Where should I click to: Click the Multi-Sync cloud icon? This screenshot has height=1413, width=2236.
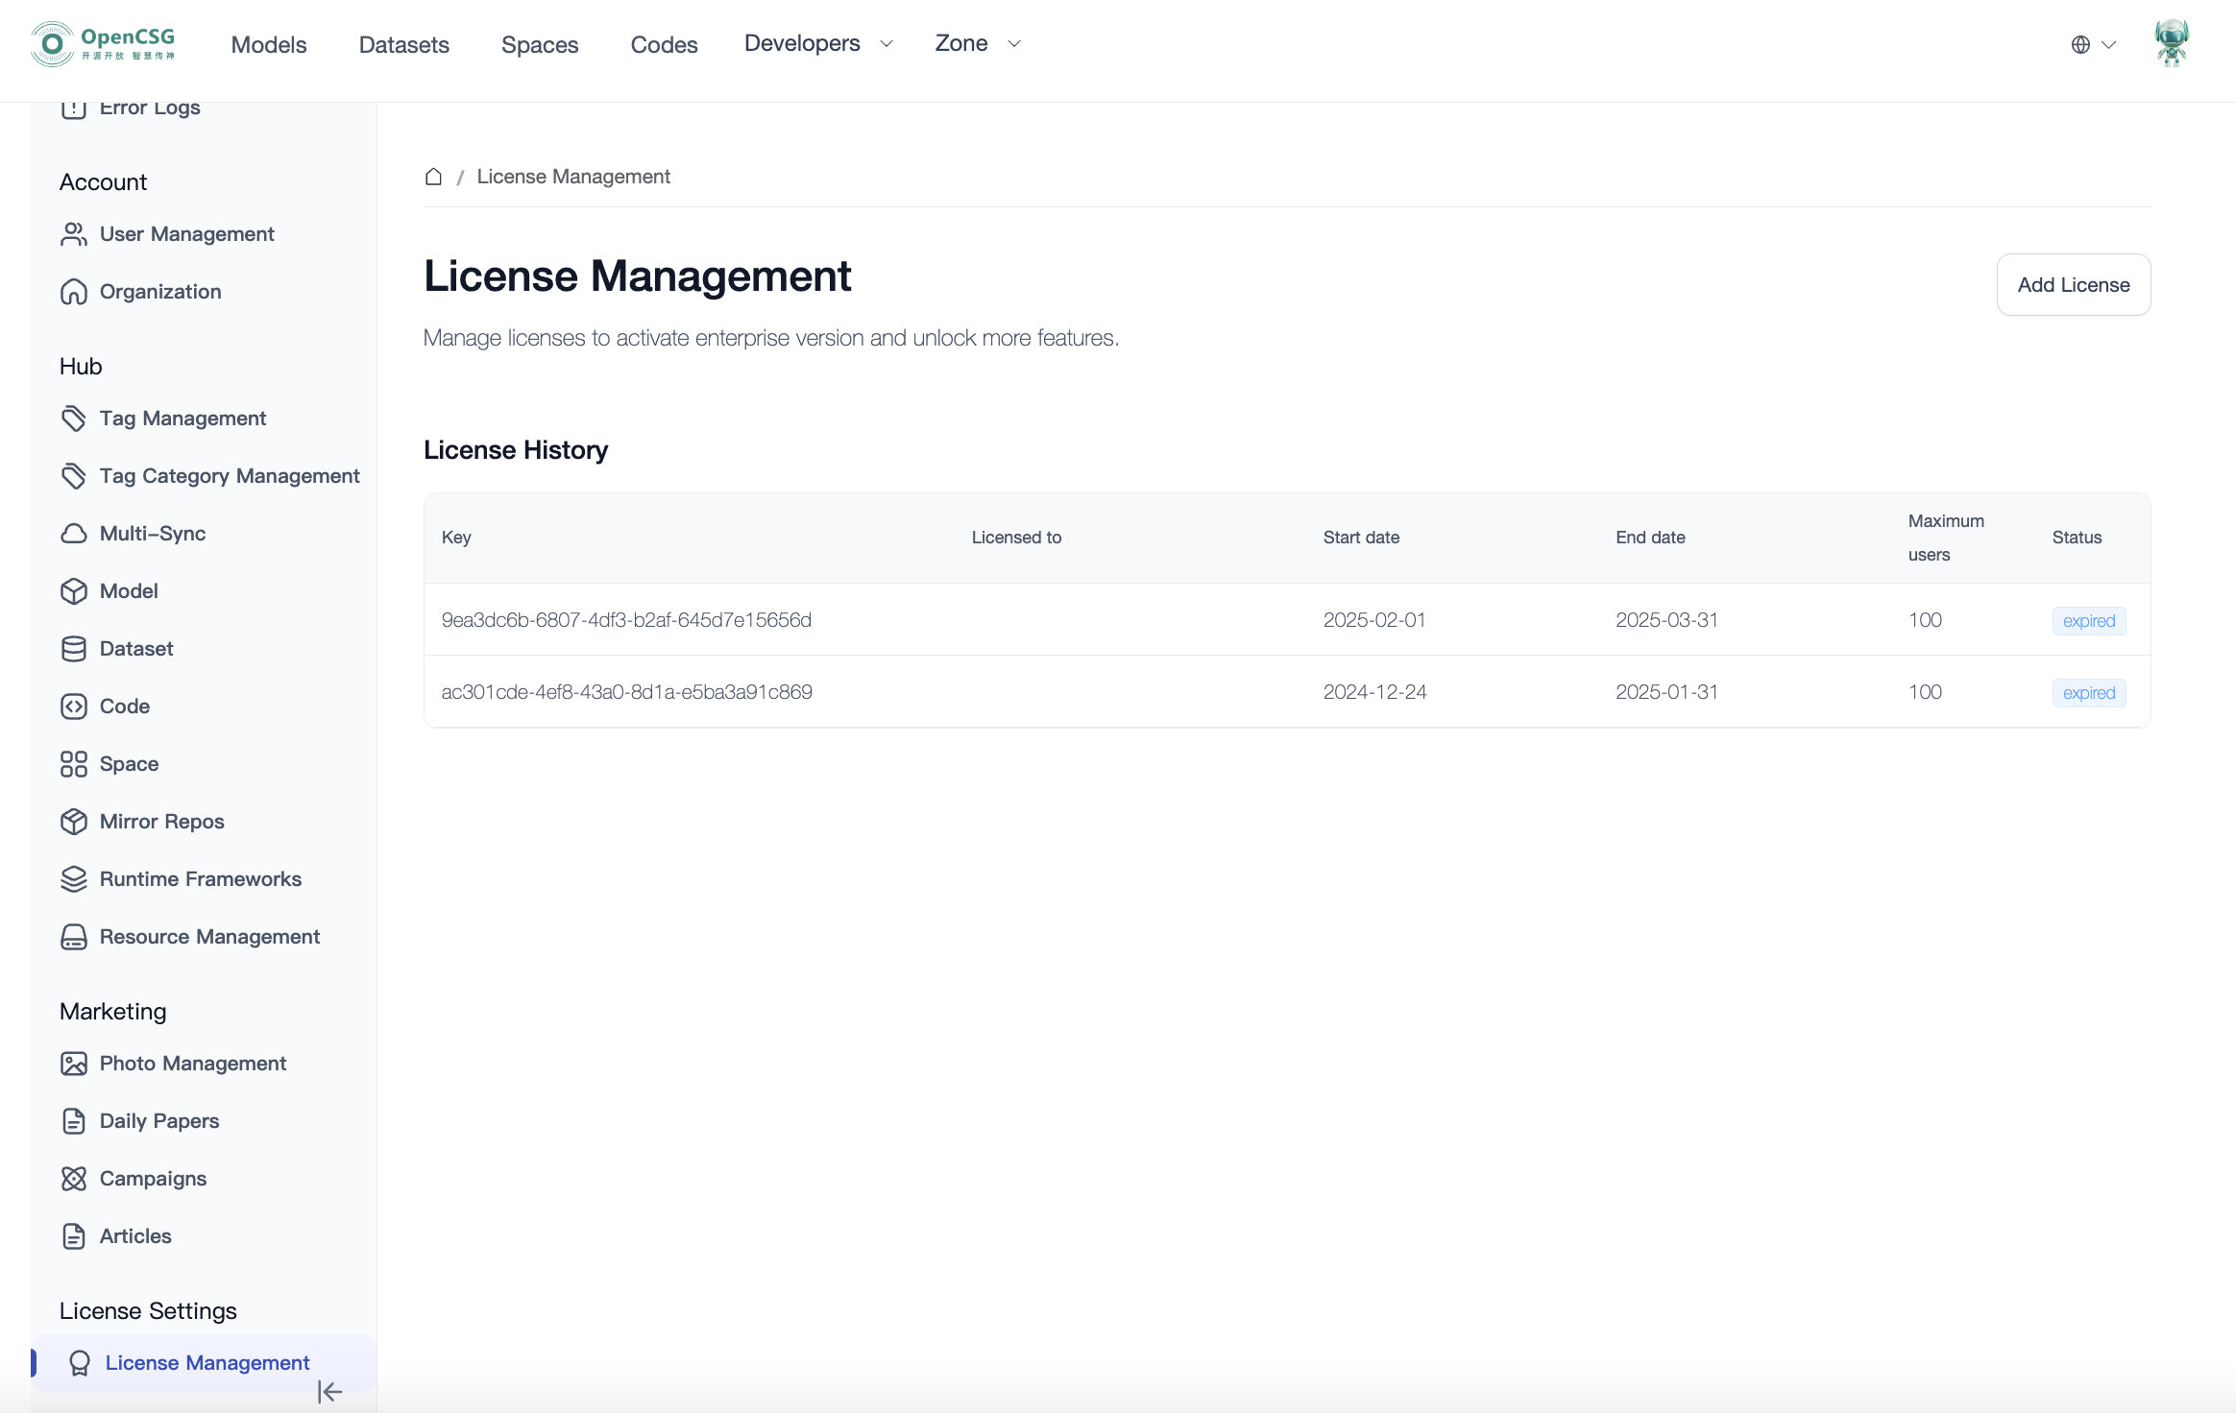[74, 534]
